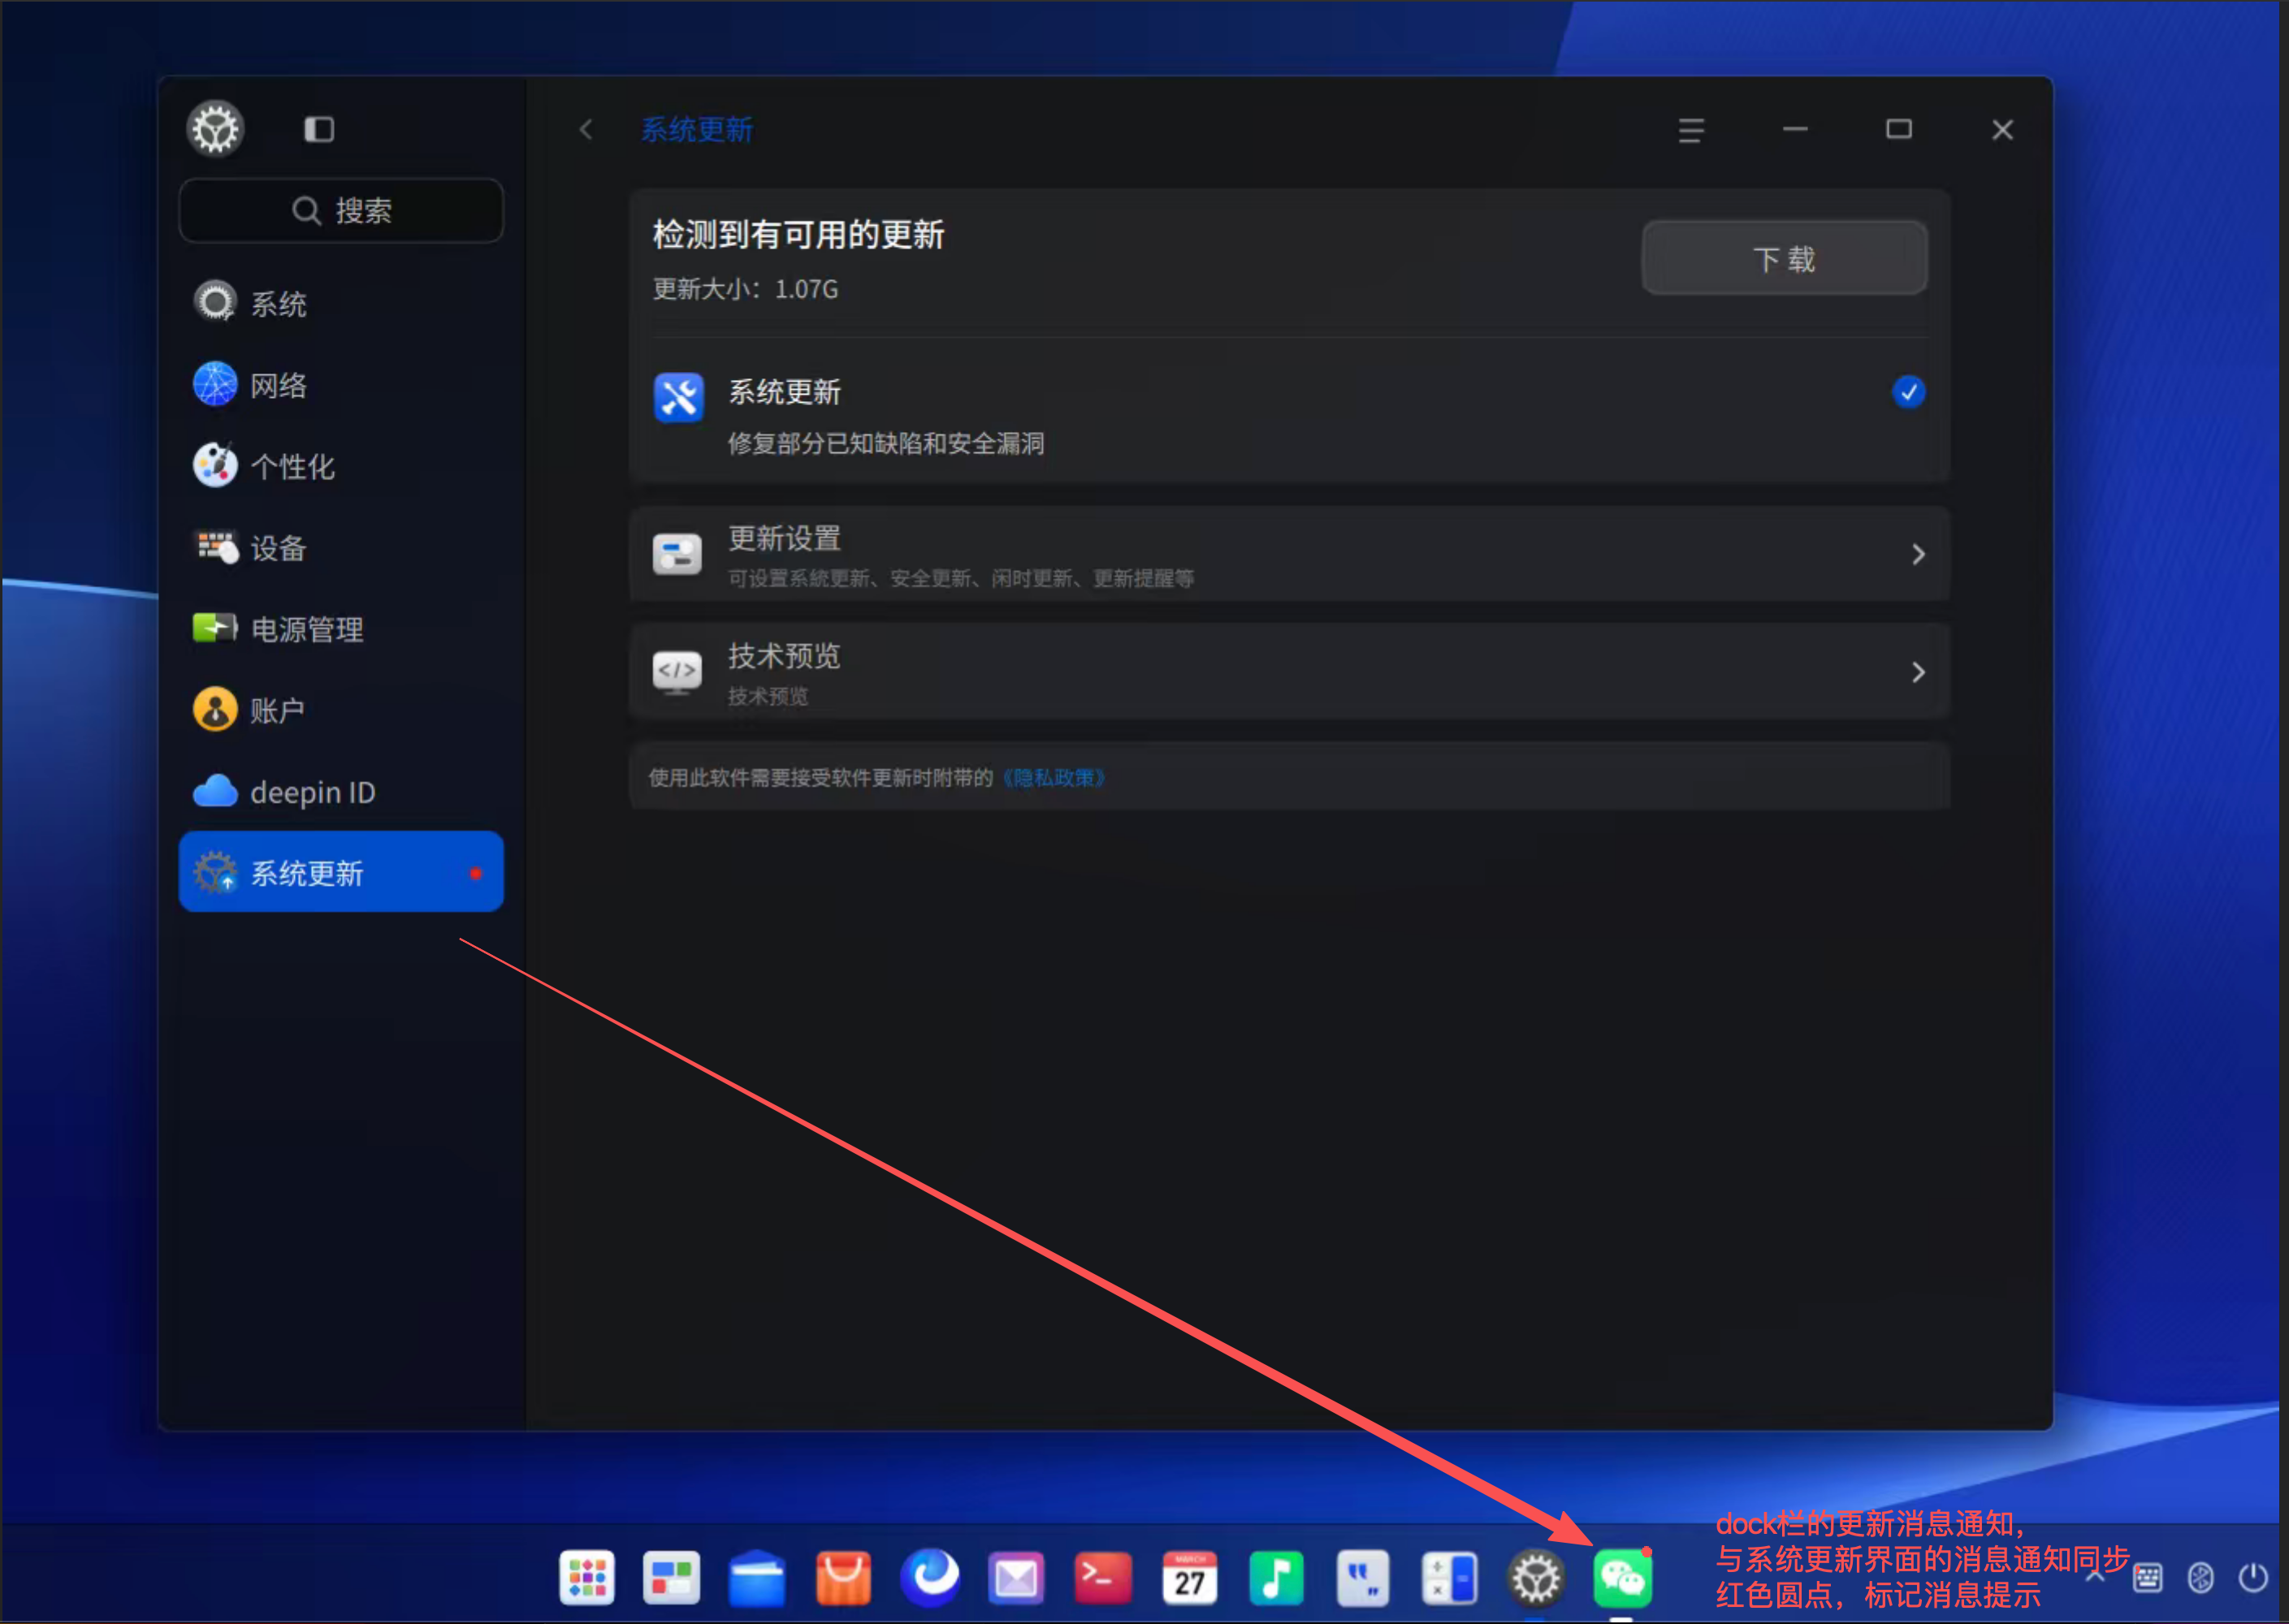Open the music player dock icon
Screen dimensions: 2289x1624
pyautogui.click(x=1275, y=1578)
